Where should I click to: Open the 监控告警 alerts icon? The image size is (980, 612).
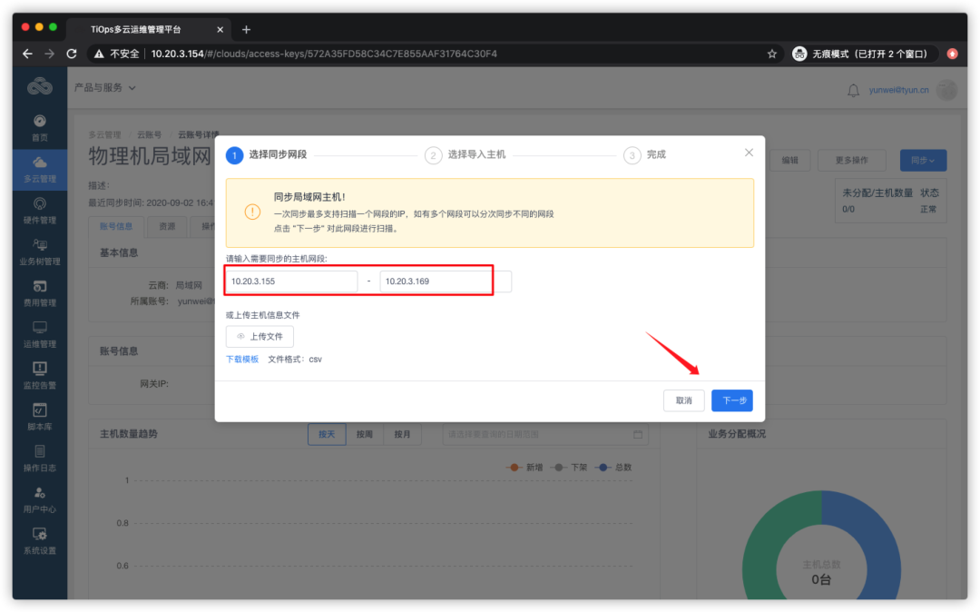pos(38,376)
